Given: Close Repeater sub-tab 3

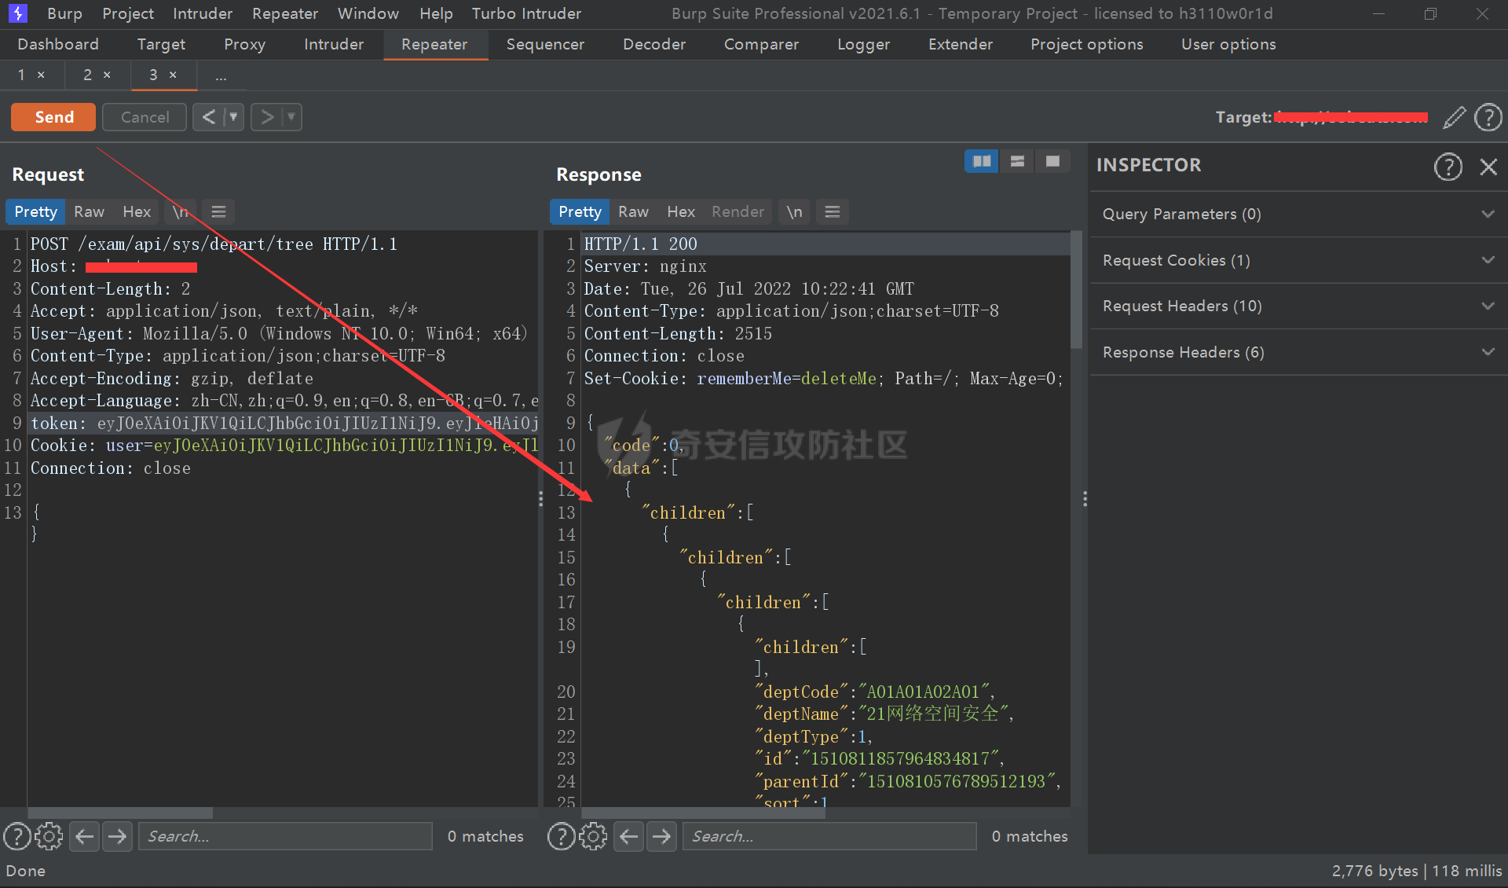Looking at the screenshot, I should (173, 75).
